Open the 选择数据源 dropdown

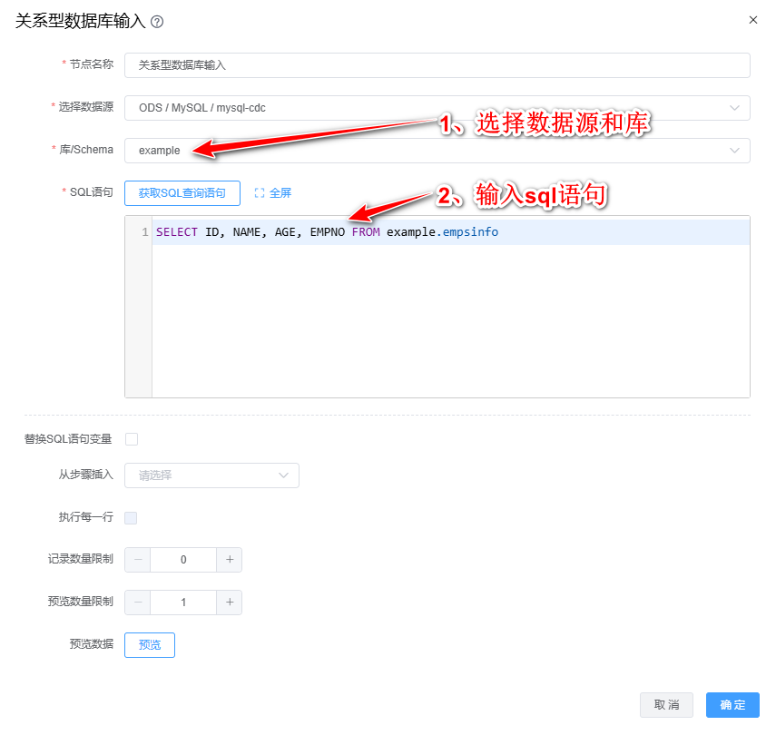point(437,108)
